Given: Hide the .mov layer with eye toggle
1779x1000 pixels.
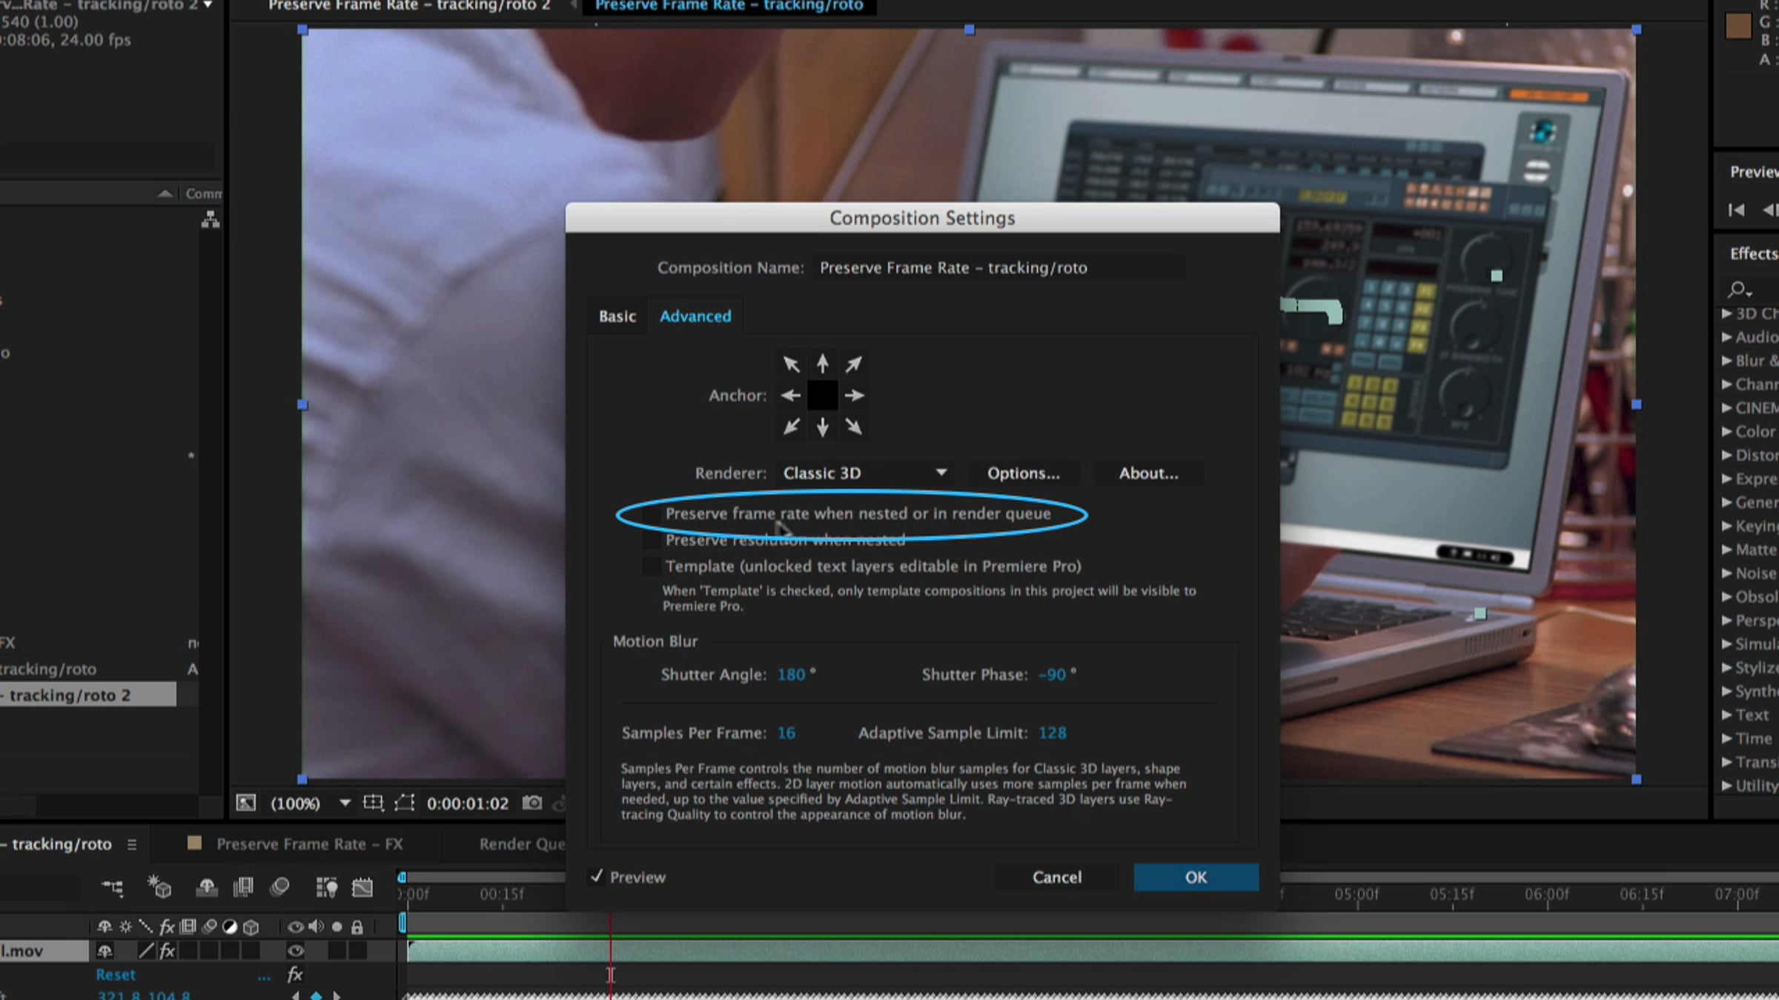Looking at the screenshot, I should tap(295, 950).
